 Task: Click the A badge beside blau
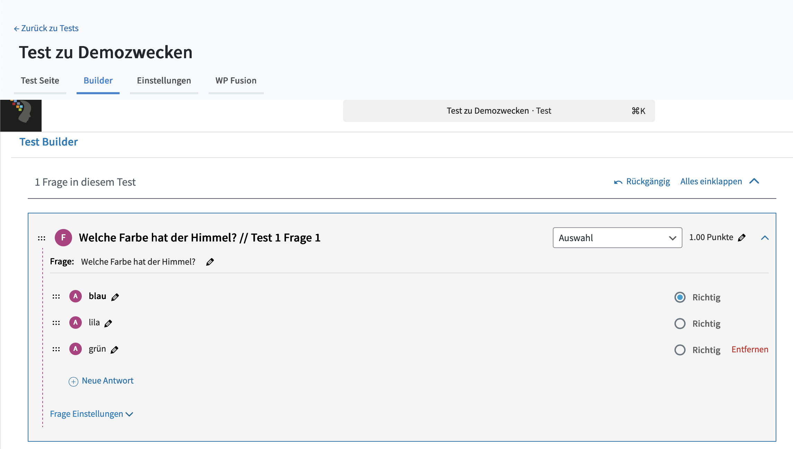point(76,296)
